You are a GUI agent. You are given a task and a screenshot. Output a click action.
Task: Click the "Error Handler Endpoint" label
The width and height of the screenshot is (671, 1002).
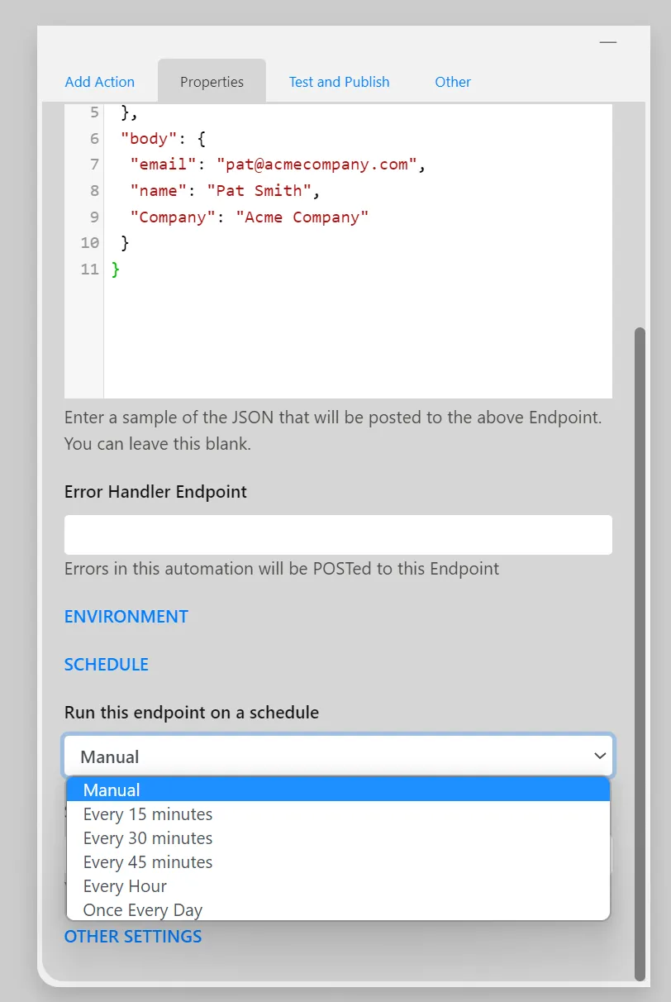pyautogui.click(x=155, y=492)
